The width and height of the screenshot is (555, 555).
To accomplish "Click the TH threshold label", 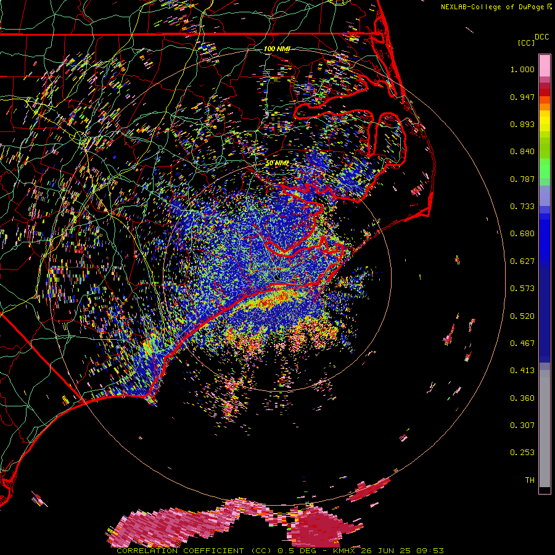I will 530,480.
